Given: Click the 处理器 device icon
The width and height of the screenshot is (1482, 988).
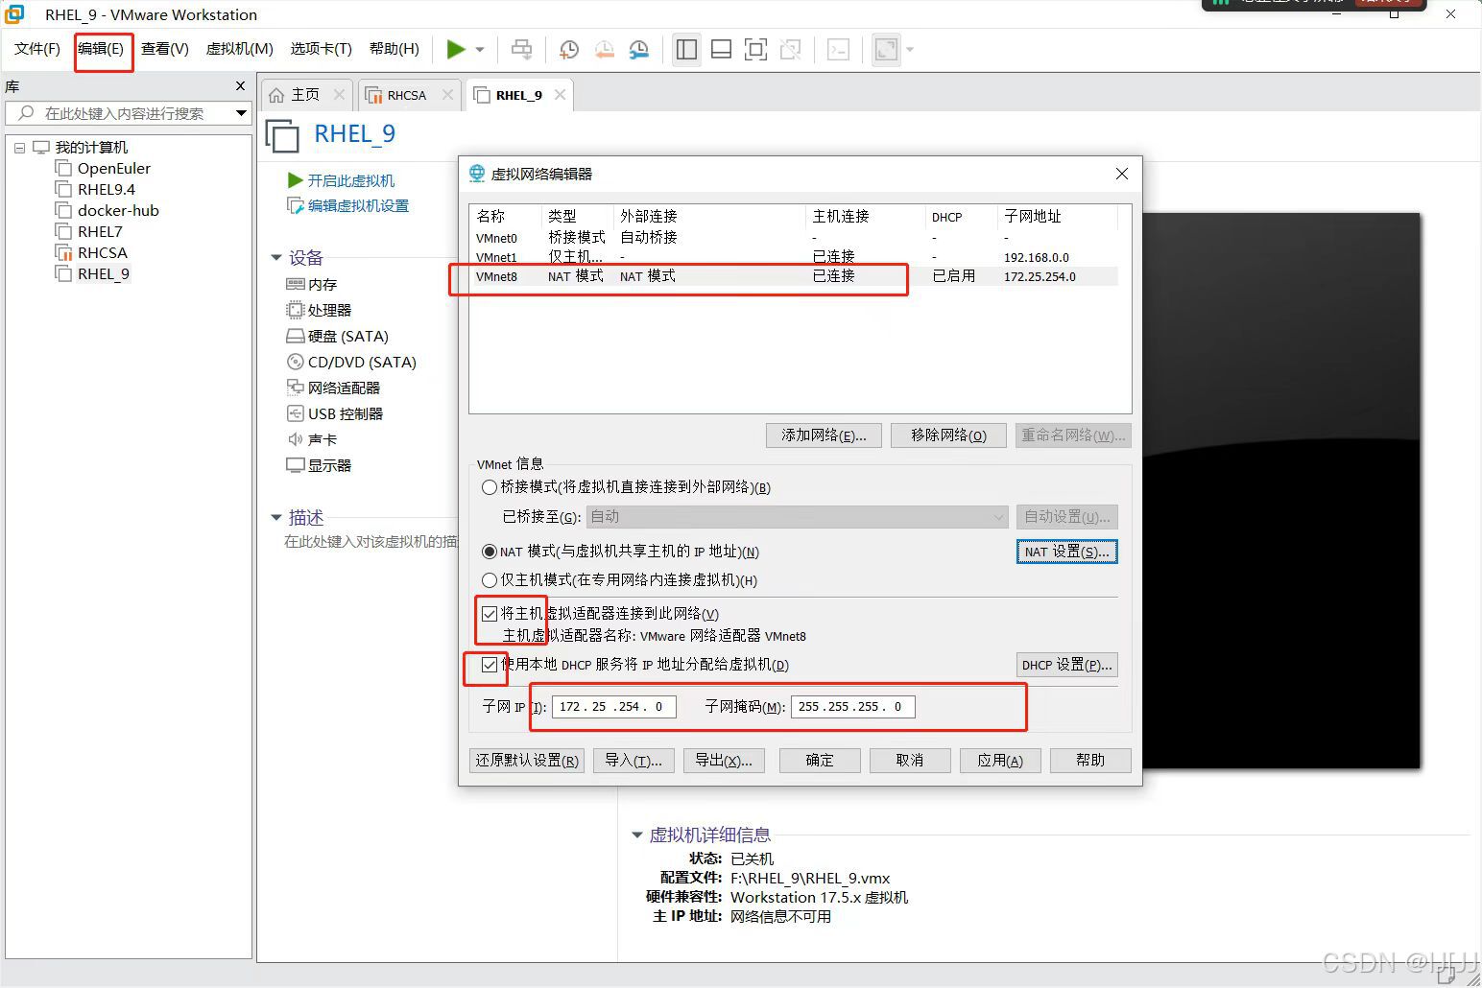Looking at the screenshot, I should 295,310.
